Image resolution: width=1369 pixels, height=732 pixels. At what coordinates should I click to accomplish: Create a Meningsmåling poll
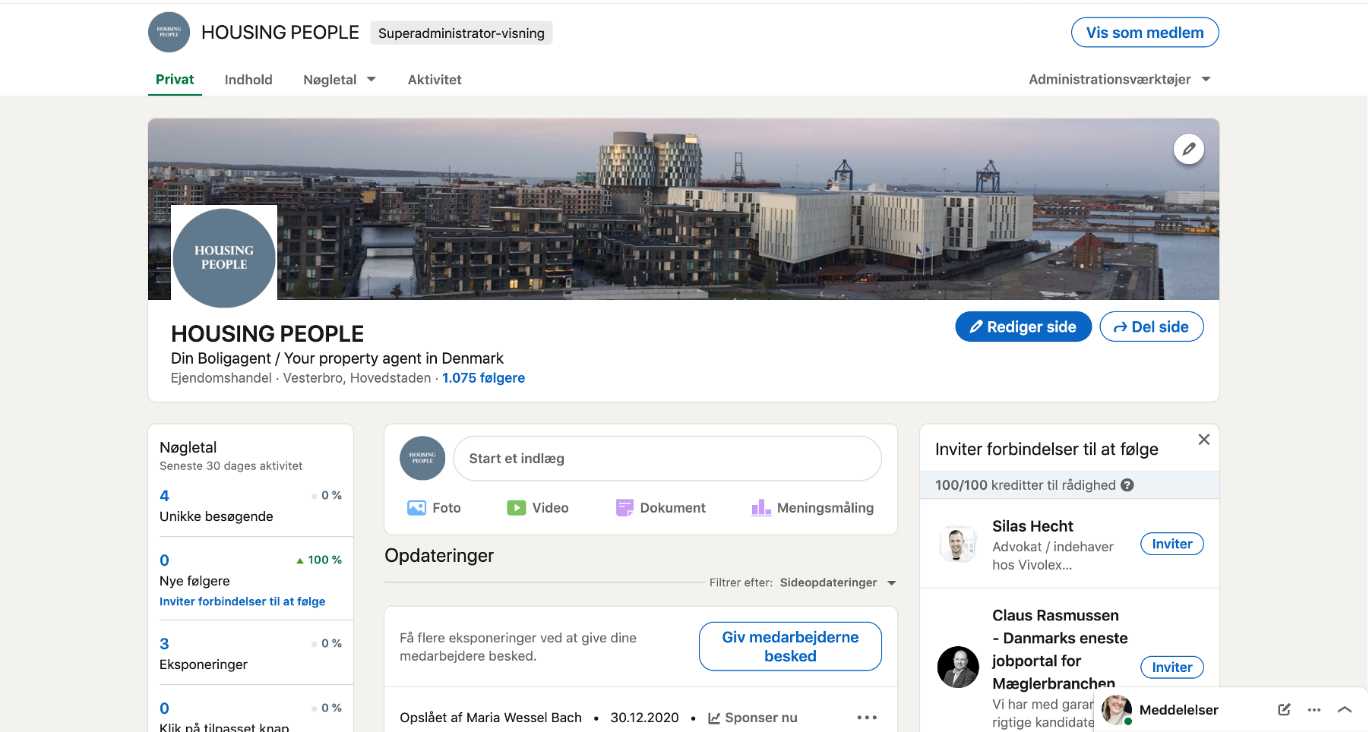(812, 508)
